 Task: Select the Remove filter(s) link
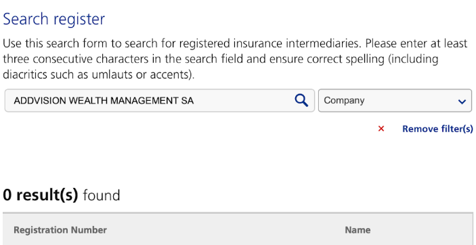[437, 129]
